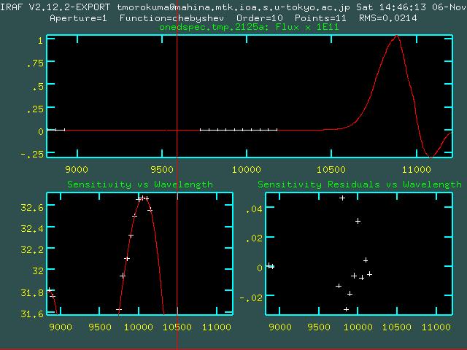This screenshot has width=467, height=350.
Task: Select the residual point near .03
Action: coord(358,221)
